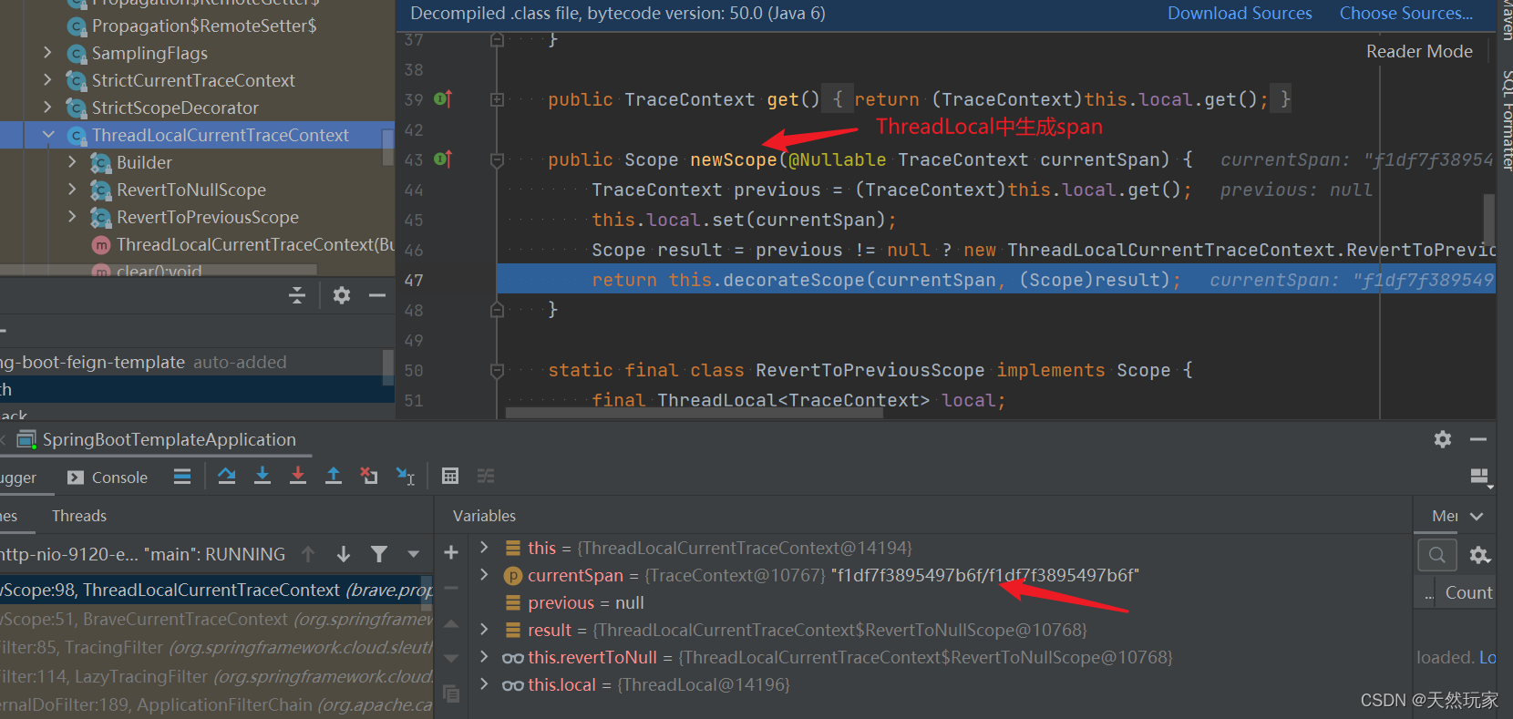Screen dimensions: 1513x719
Task: Click the editor vertical scrollbar thumb
Action: pos(1488,219)
